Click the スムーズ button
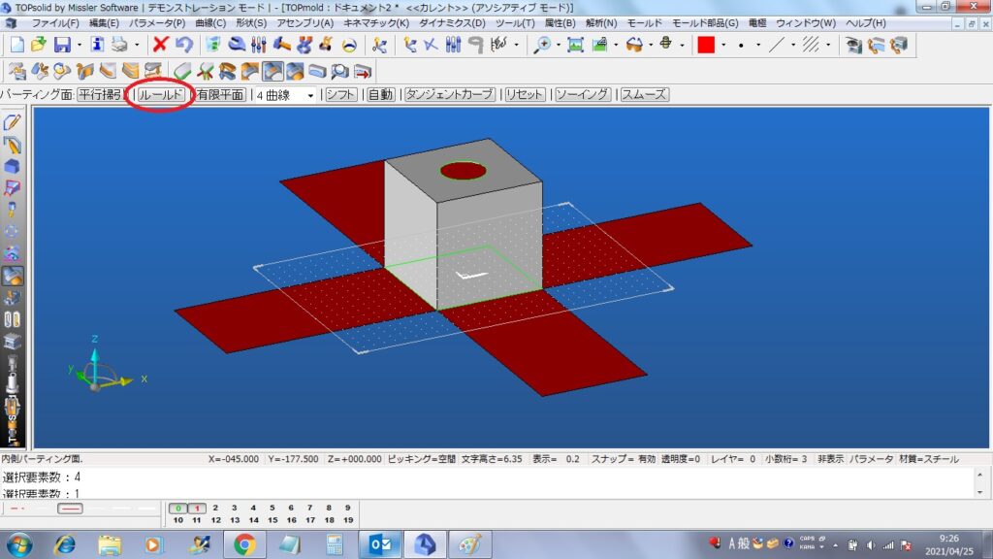 [x=644, y=95]
